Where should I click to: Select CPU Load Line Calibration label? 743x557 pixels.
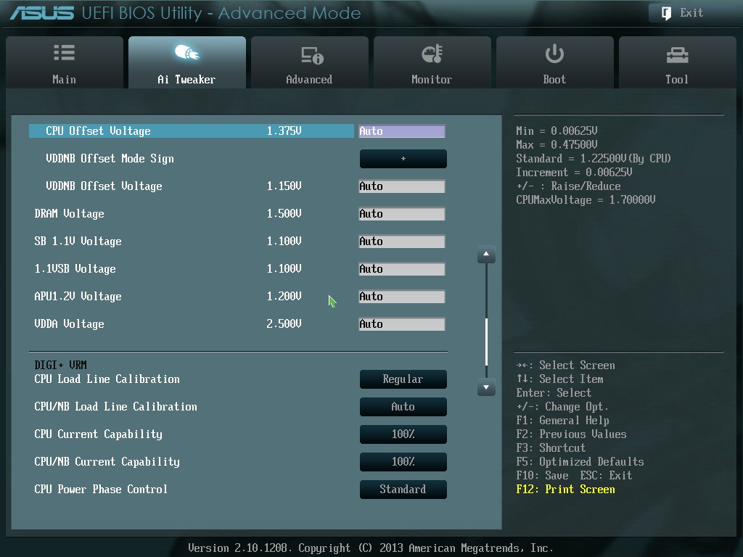pos(107,379)
